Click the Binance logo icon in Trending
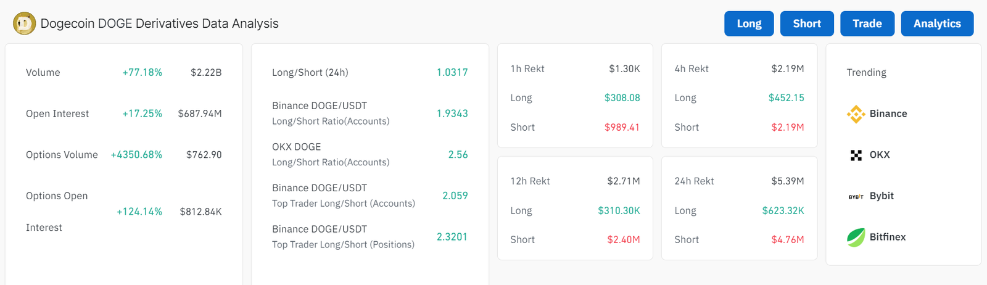Image resolution: width=987 pixels, height=285 pixels. pyautogui.click(x=856, y=114)
